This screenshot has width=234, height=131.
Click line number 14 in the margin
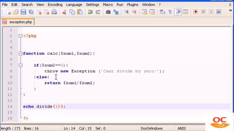tap(10, 107)
